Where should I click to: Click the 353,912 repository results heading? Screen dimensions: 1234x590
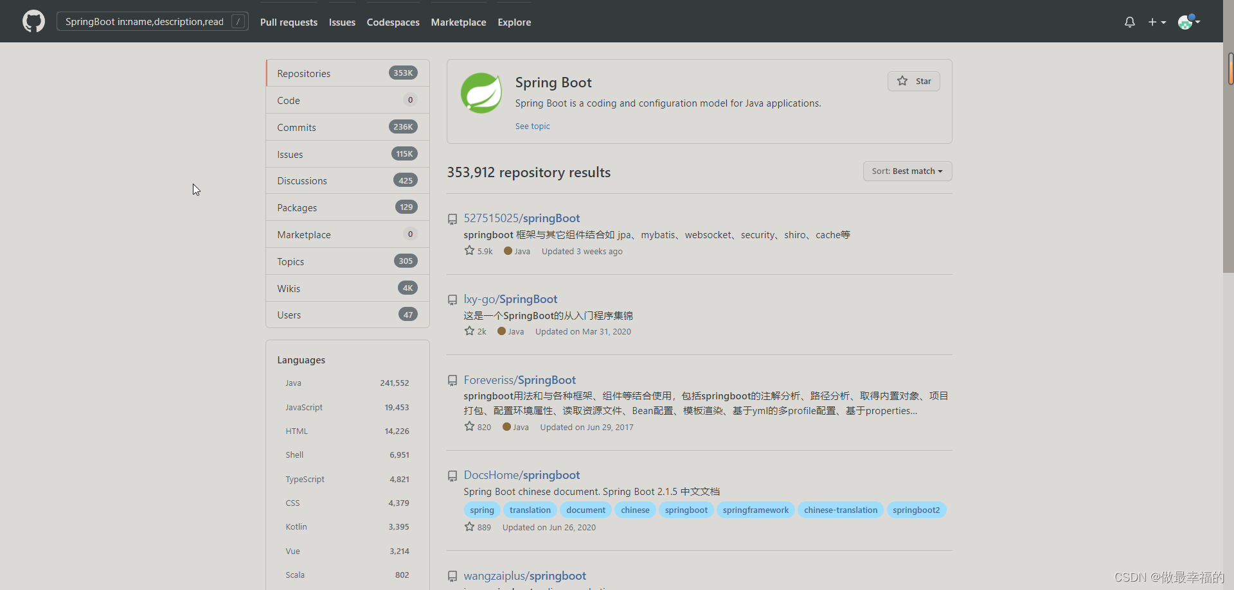pos(529,172)
